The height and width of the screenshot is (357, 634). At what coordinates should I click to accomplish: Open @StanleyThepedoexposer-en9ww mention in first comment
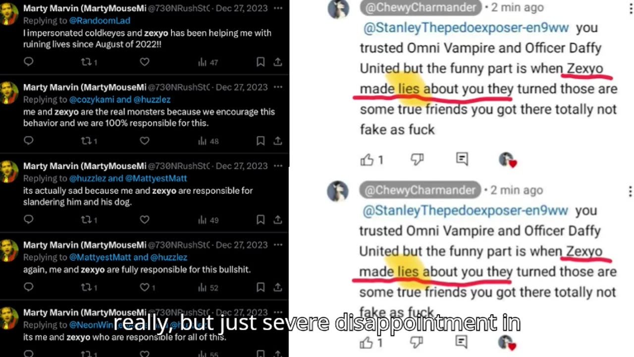466,28
